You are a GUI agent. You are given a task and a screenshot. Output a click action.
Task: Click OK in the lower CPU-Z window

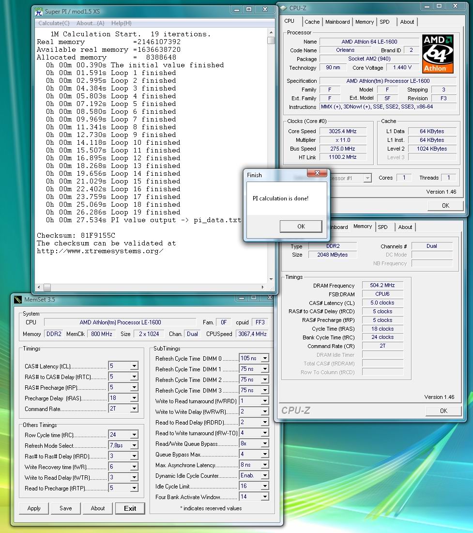click(443, 411)
